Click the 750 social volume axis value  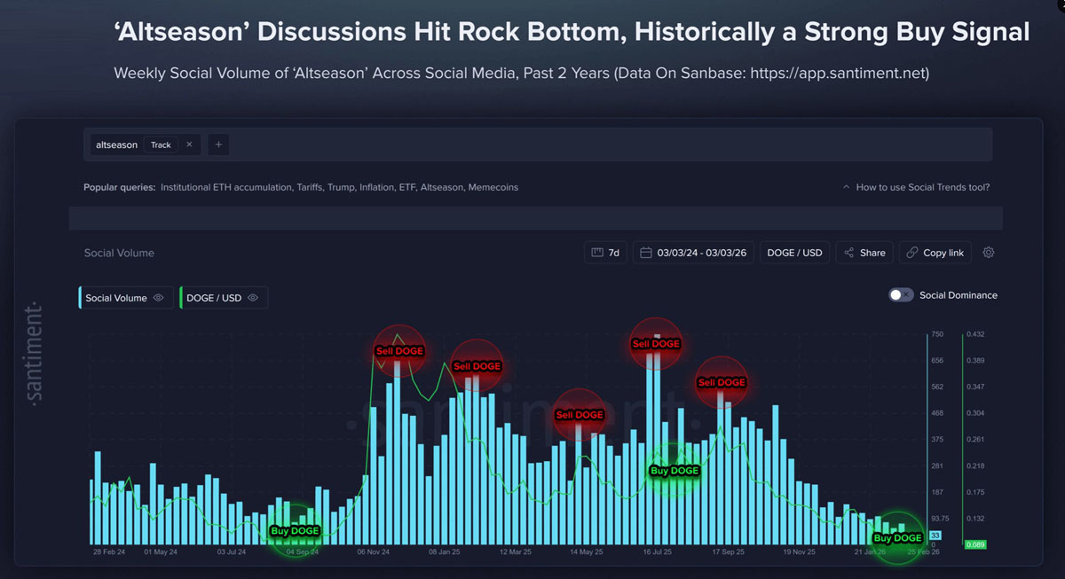click(x=937, y=334)
